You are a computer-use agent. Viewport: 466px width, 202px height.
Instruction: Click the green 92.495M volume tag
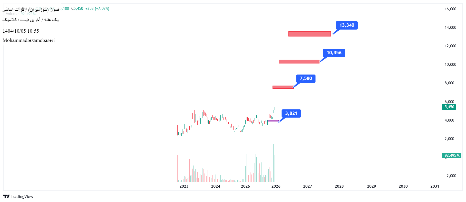click(x=452, y=155)
